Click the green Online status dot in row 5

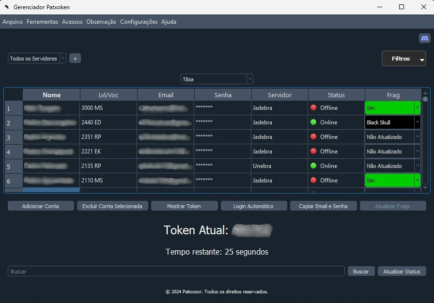[x=313, y=166]
